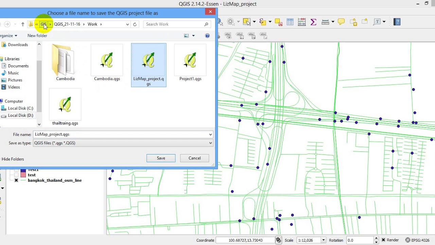Click the Text Annotation tool icon

377,22
